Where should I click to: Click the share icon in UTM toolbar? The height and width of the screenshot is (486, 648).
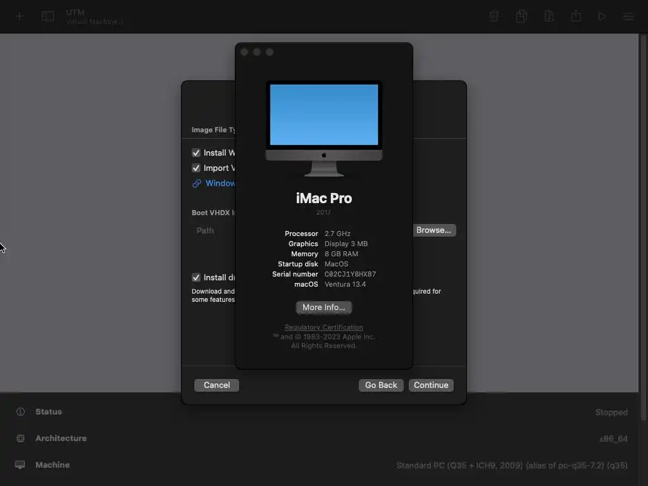576,16
